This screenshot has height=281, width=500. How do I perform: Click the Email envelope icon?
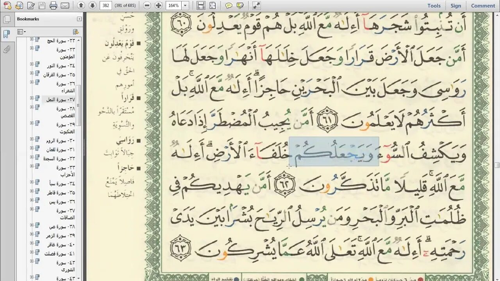[x=65, y=5]
